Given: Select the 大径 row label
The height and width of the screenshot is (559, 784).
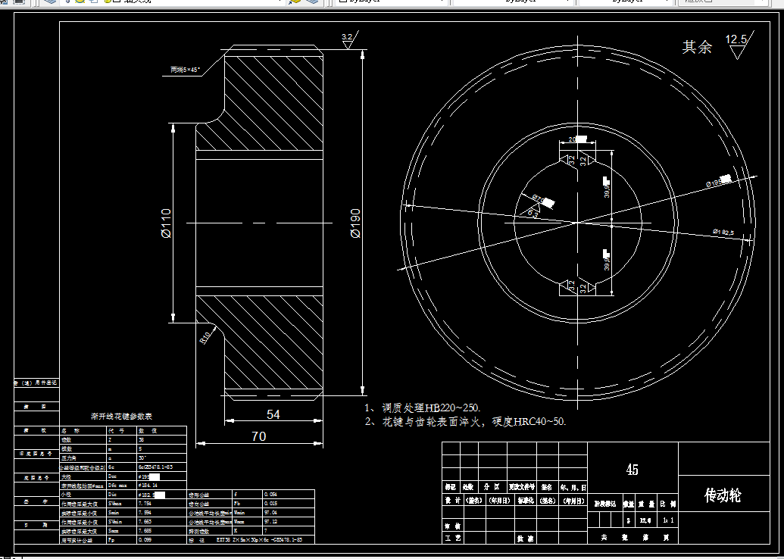Looking at the screenshot, I should coord(67,476).
